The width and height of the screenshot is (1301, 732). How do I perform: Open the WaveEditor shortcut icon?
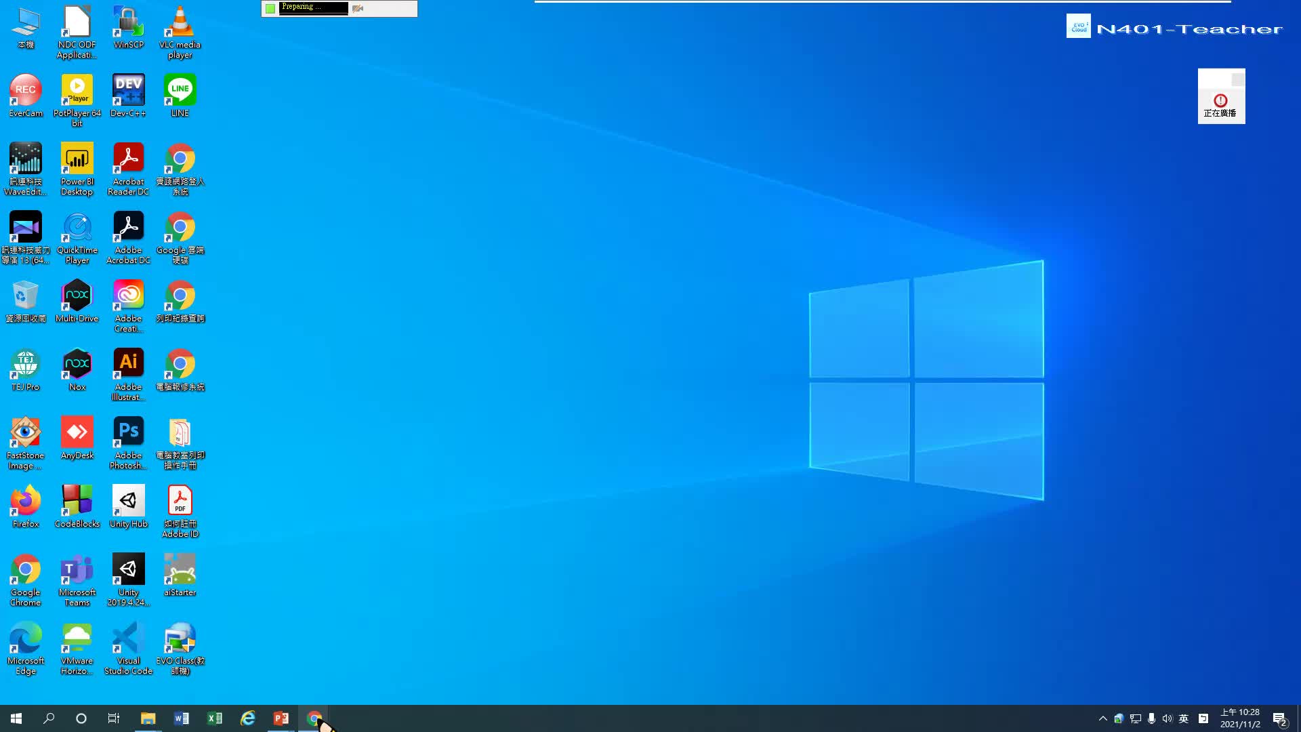click(26, 169)
